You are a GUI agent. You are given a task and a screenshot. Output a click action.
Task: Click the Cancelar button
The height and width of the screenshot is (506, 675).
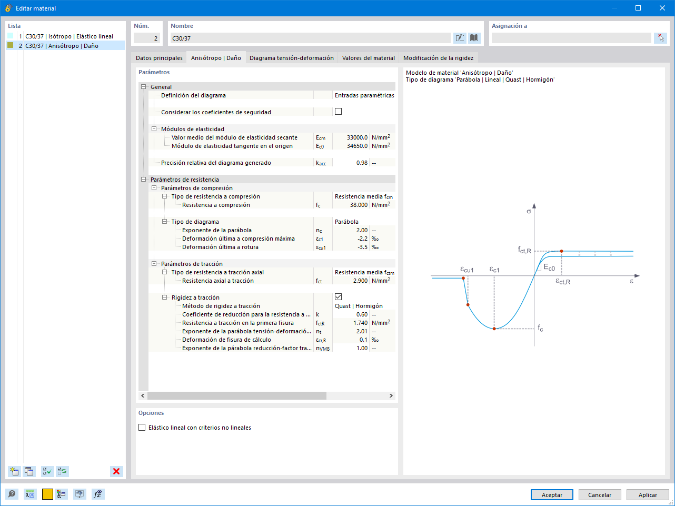600,495
